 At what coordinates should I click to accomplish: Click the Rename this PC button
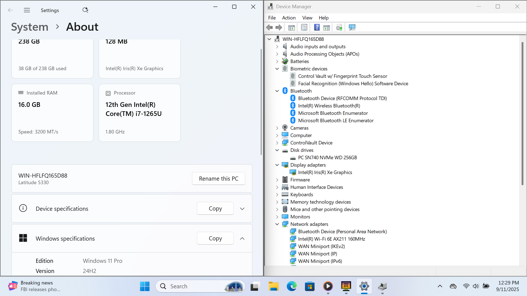click(218, 178)
